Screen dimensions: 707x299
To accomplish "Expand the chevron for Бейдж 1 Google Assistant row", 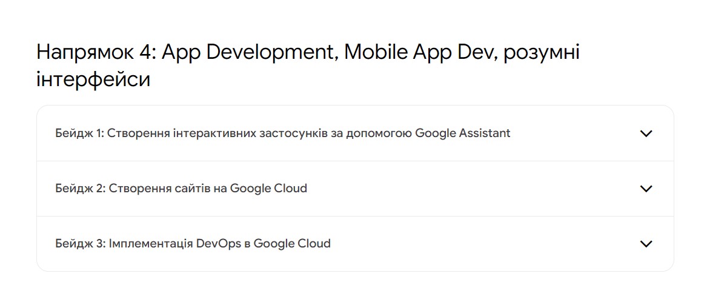I will click(646, 133).
